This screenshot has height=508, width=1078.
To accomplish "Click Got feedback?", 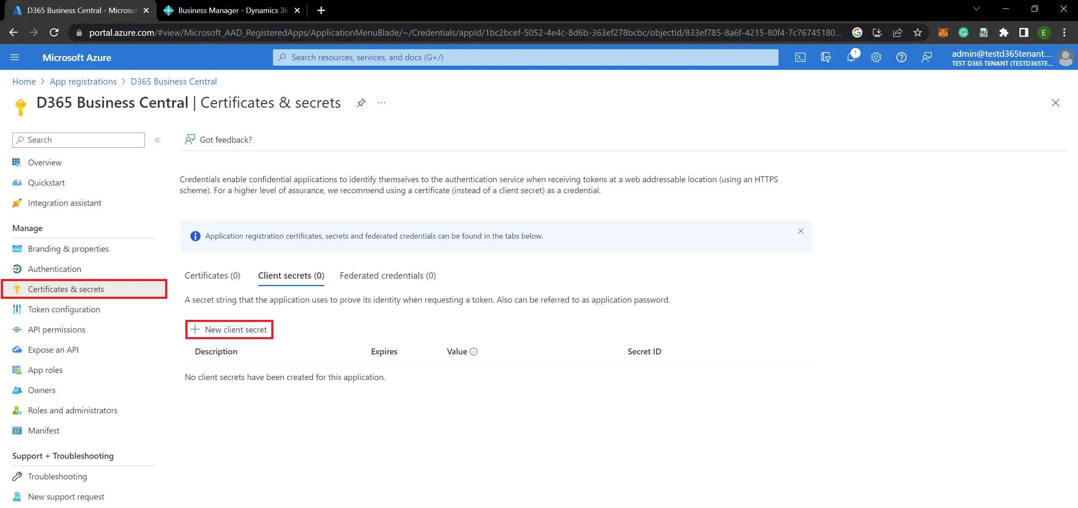I will coord(218,140).
